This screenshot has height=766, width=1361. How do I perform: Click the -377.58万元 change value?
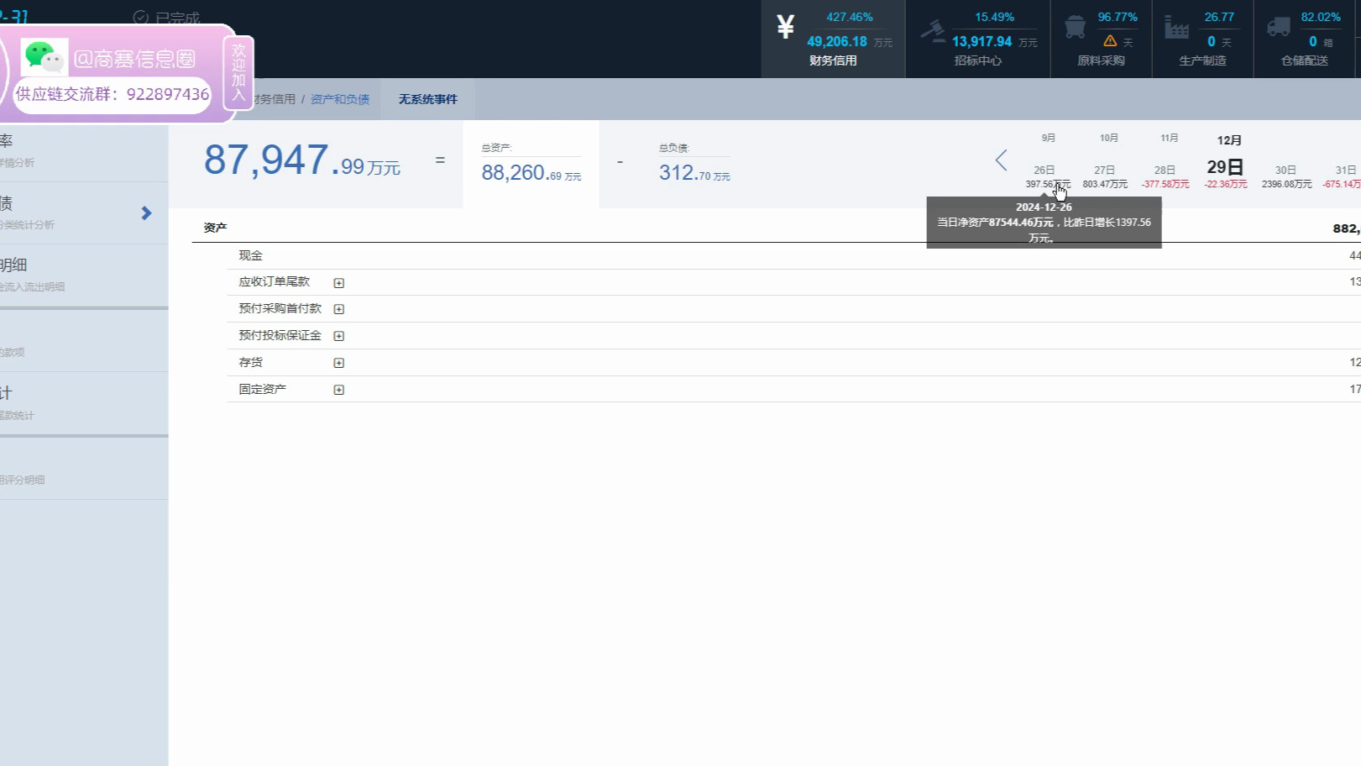pos(1165,184)
